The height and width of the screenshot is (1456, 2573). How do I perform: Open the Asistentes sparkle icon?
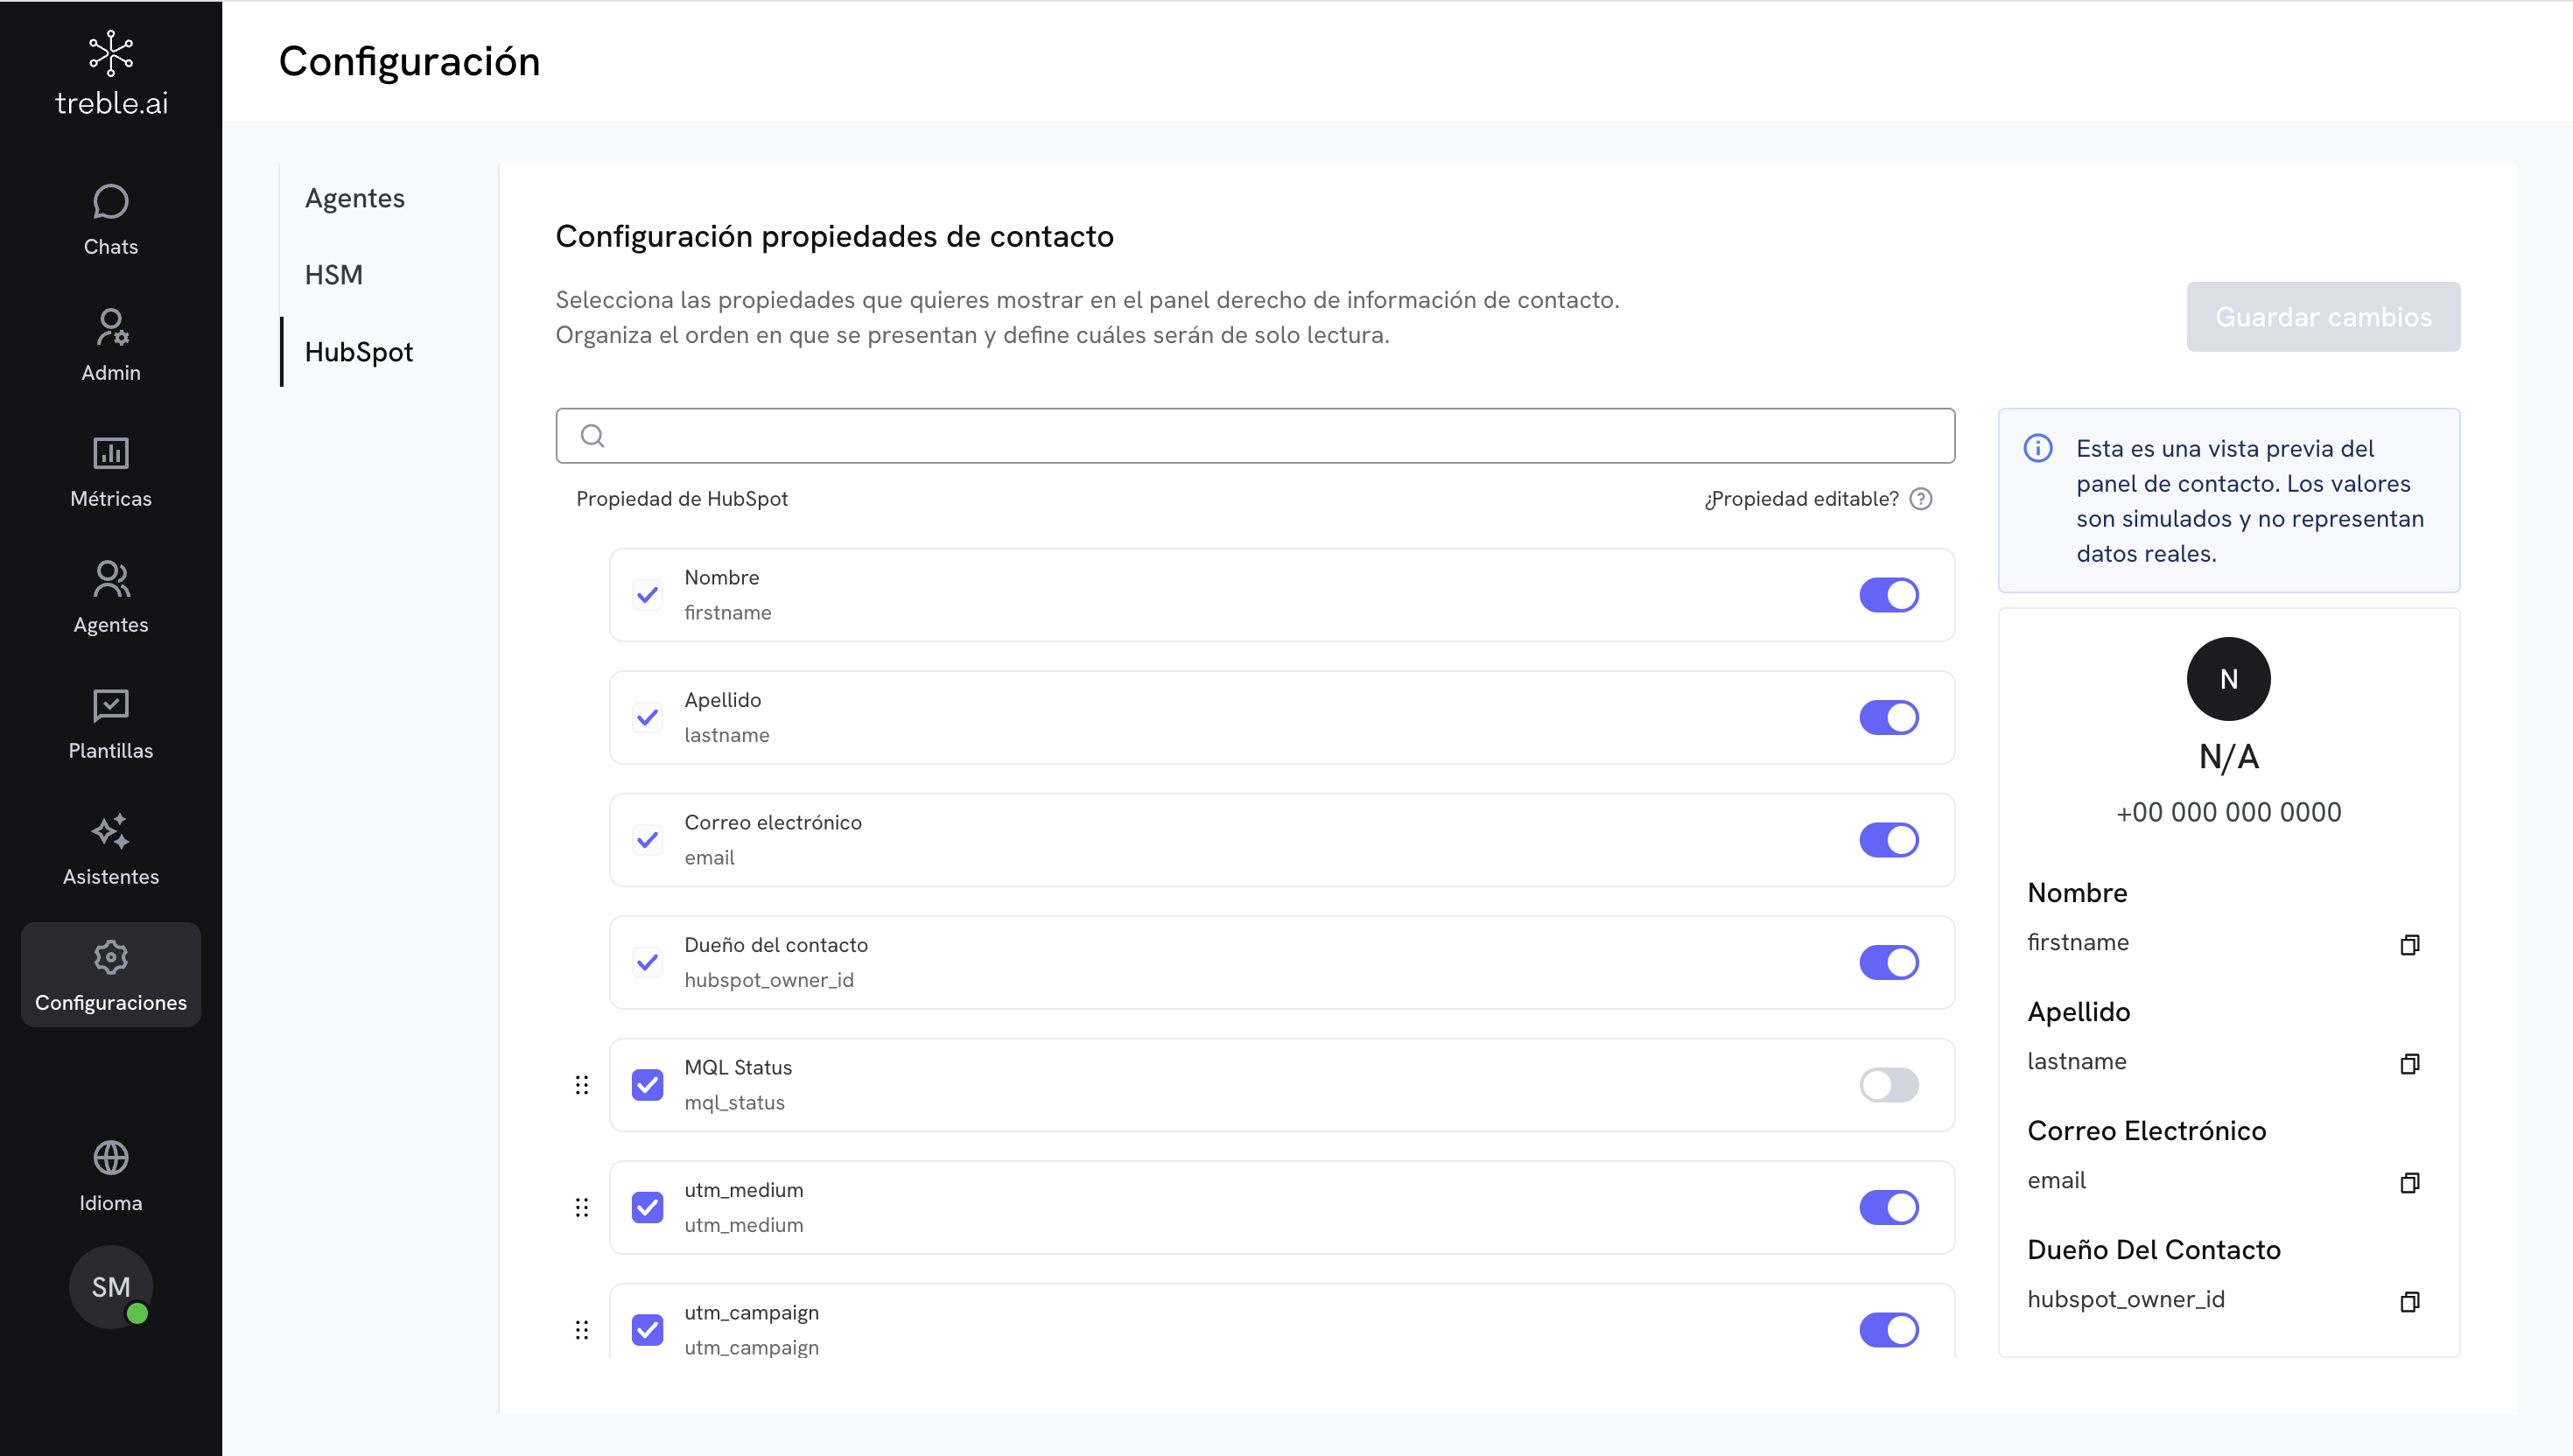point(110,832)
